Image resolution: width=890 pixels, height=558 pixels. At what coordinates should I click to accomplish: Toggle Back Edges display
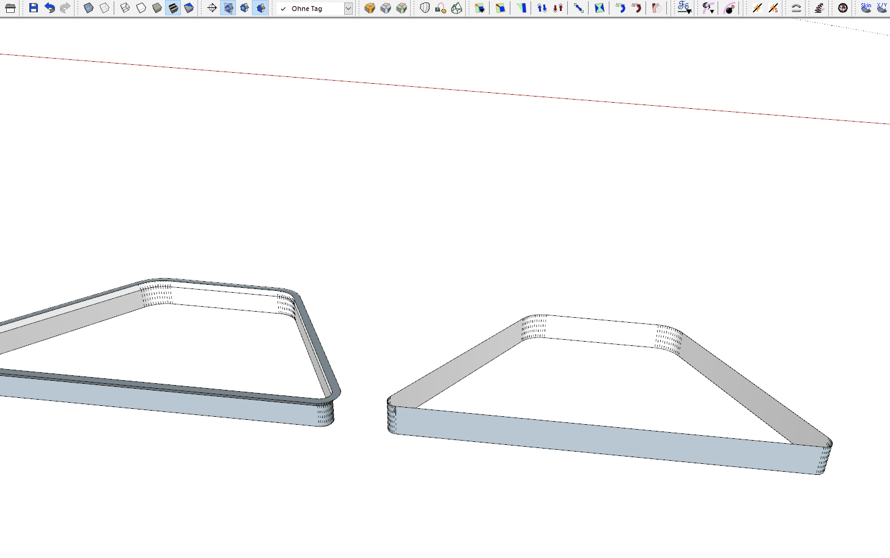tap(105, 8)
